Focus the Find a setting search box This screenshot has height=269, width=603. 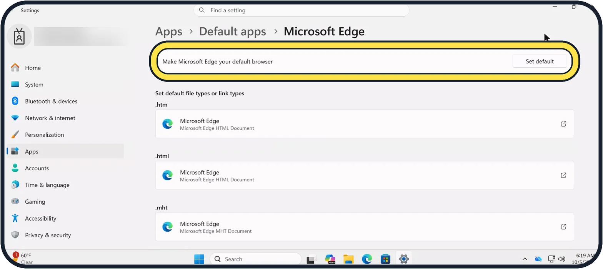click(301, 10)
